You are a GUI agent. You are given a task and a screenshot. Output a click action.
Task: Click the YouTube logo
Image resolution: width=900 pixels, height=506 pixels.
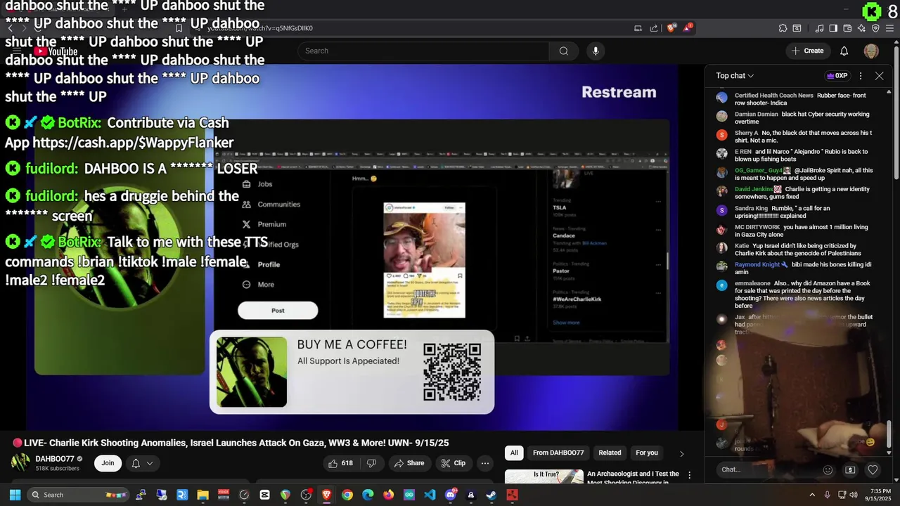pos(55,51)
